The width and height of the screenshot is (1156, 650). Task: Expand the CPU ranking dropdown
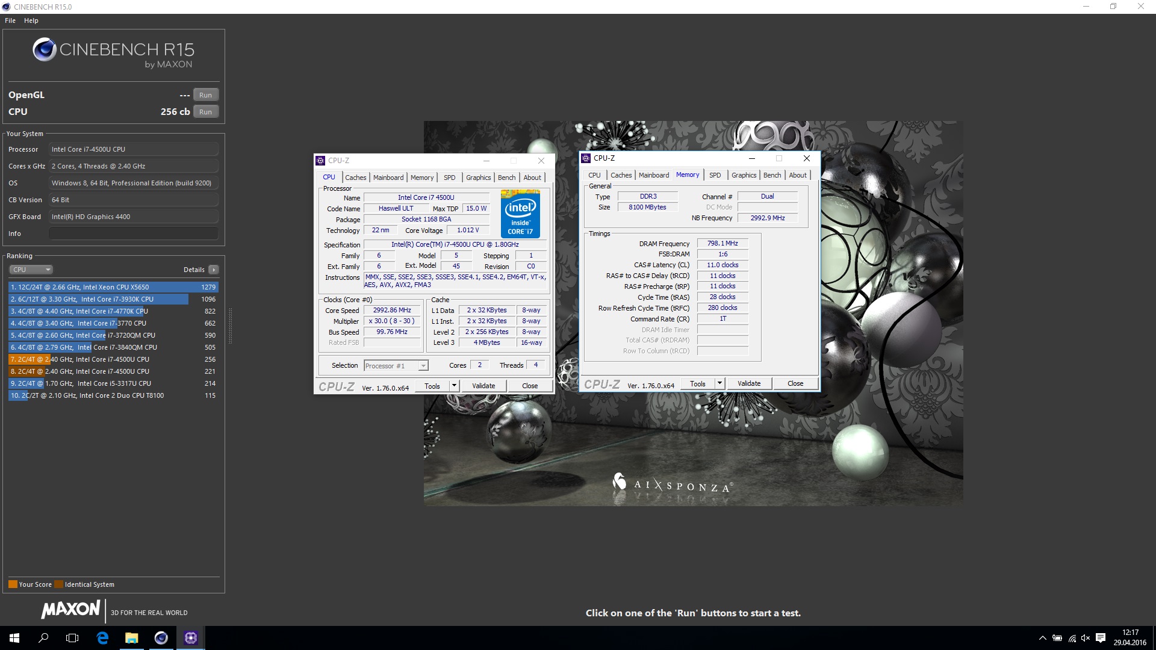coord(31,270)
